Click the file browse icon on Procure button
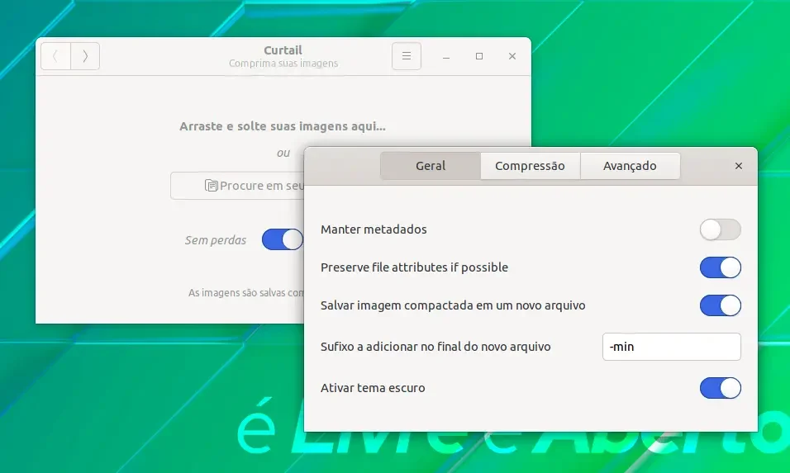Screen dimensions: 790x473 coord(211,186)
